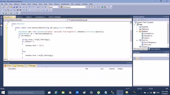This screenshot has width=170, height=95.
Task: Click the Search the web and Windows box
Action: click(x=26, y=93)
